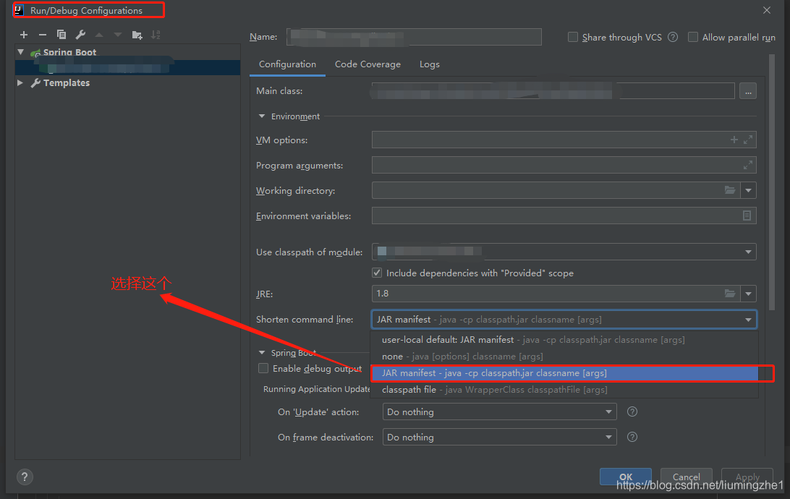Edit environment variables list icon
This screenshot has height=499, width=790.
(747, 216)
